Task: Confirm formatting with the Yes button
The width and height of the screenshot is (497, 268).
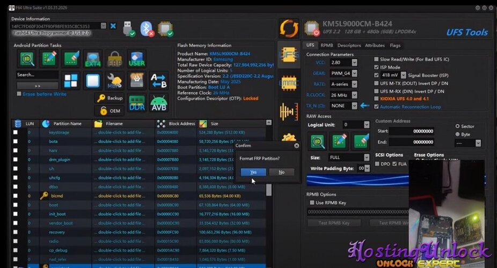Action: coord(253,172)
